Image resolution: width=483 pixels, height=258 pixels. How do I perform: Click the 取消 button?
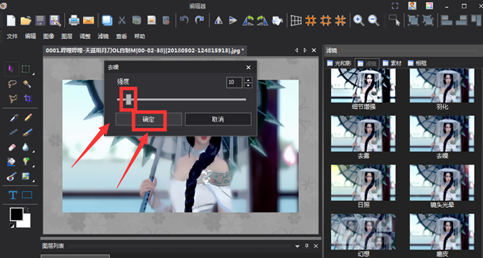click(218, 119)
